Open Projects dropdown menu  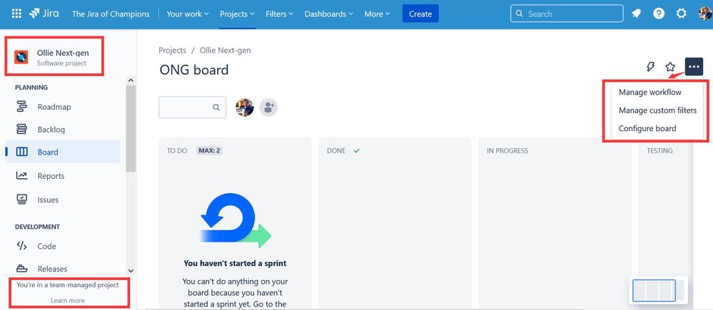[238, 14]
